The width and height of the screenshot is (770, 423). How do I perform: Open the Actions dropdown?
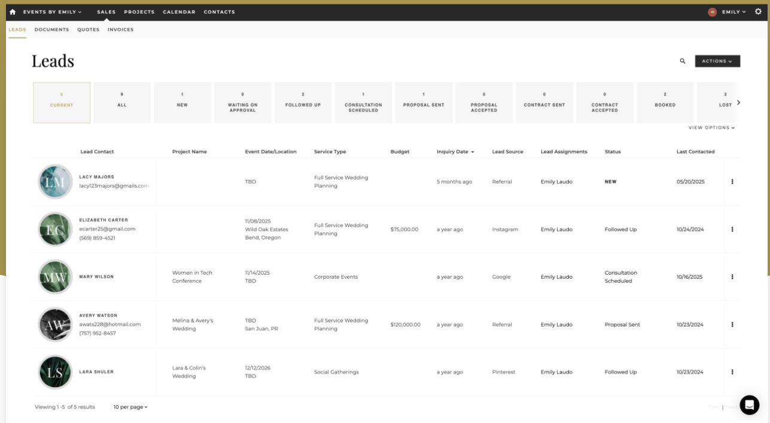click(717, 61)
